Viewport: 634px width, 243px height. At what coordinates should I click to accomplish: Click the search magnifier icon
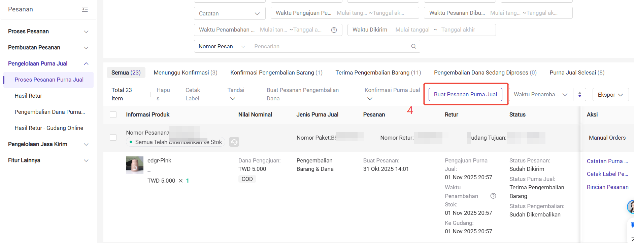(x=413, y=46)
